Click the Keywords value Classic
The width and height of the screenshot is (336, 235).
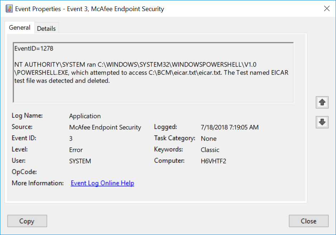click(x=210, y=150)
